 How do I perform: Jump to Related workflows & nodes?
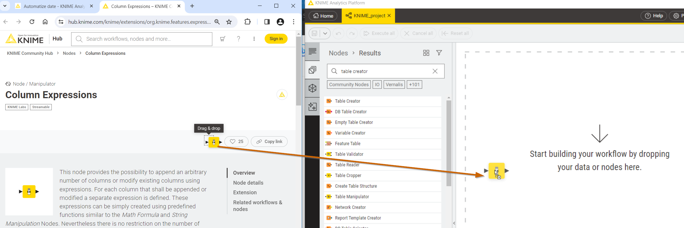[x=258, y=206]
